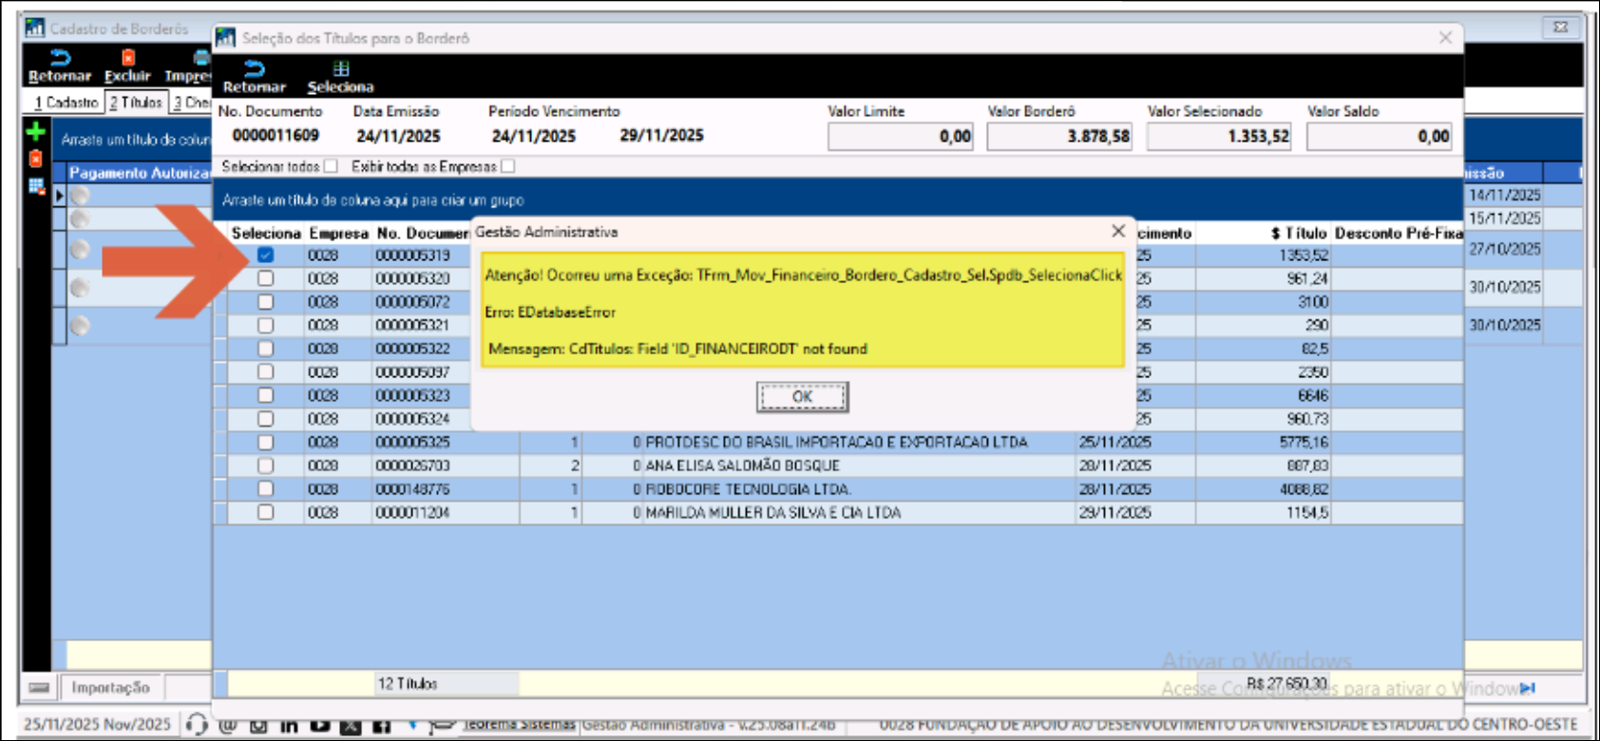This screenshot has height=741, width=1600.
Task: Enable the Selecionar todos checkbox
Action: tap(331, 166)
